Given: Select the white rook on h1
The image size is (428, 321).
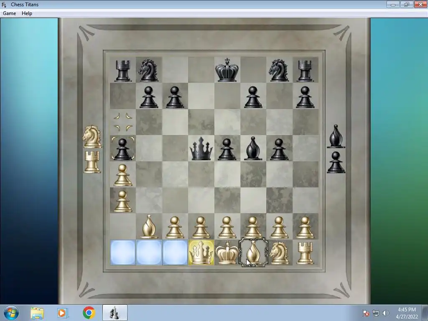Looking at the screenshot, I should (305, 253).
